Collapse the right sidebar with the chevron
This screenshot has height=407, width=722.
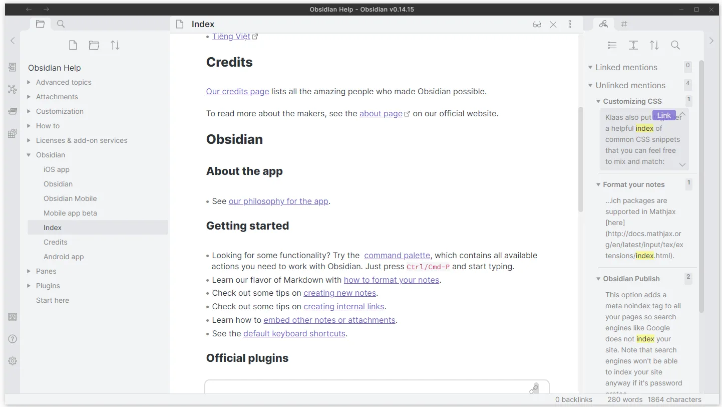pyautogui.click(x=711, y=41)
